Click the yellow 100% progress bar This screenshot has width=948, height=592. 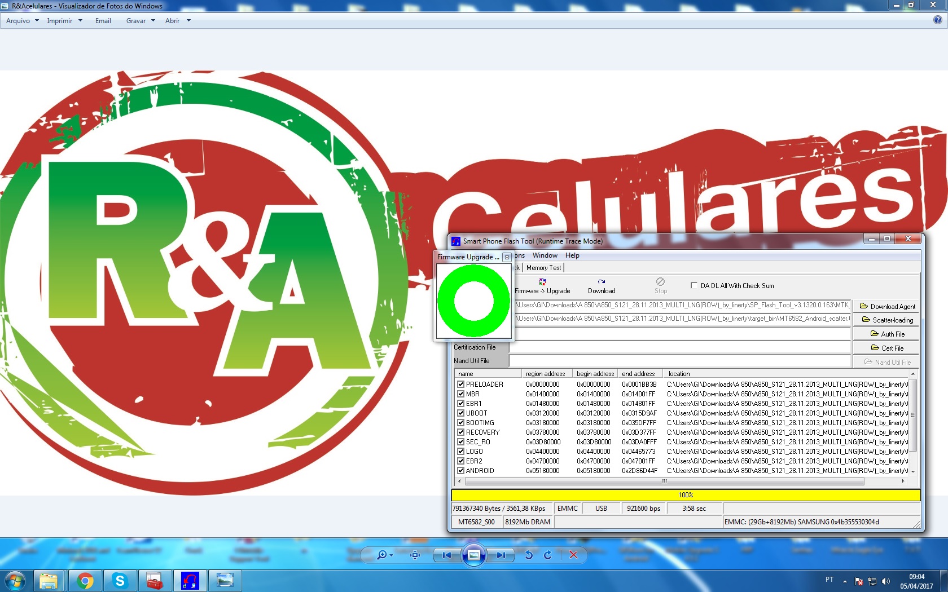click(x=686, y=495)
